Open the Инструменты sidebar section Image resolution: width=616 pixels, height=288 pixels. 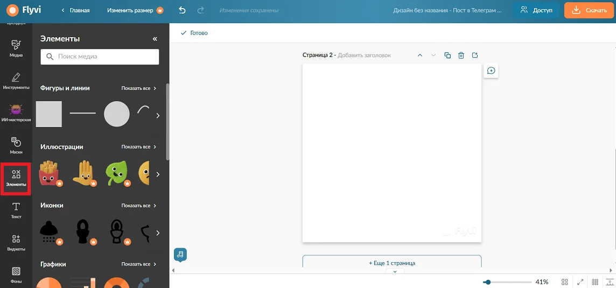[16, 81]
